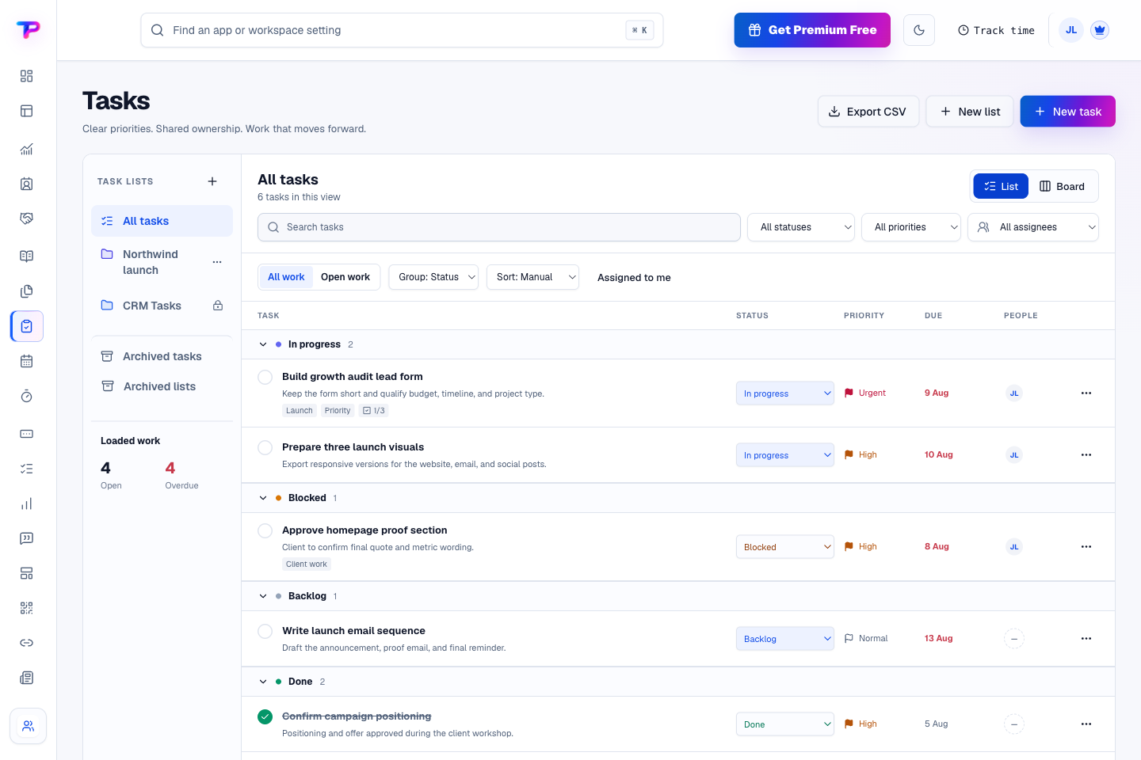Mark Approve homepage proof section complete
Image resolution: width=1141 pixels, height=760 pixels.
tap(265, 530)
